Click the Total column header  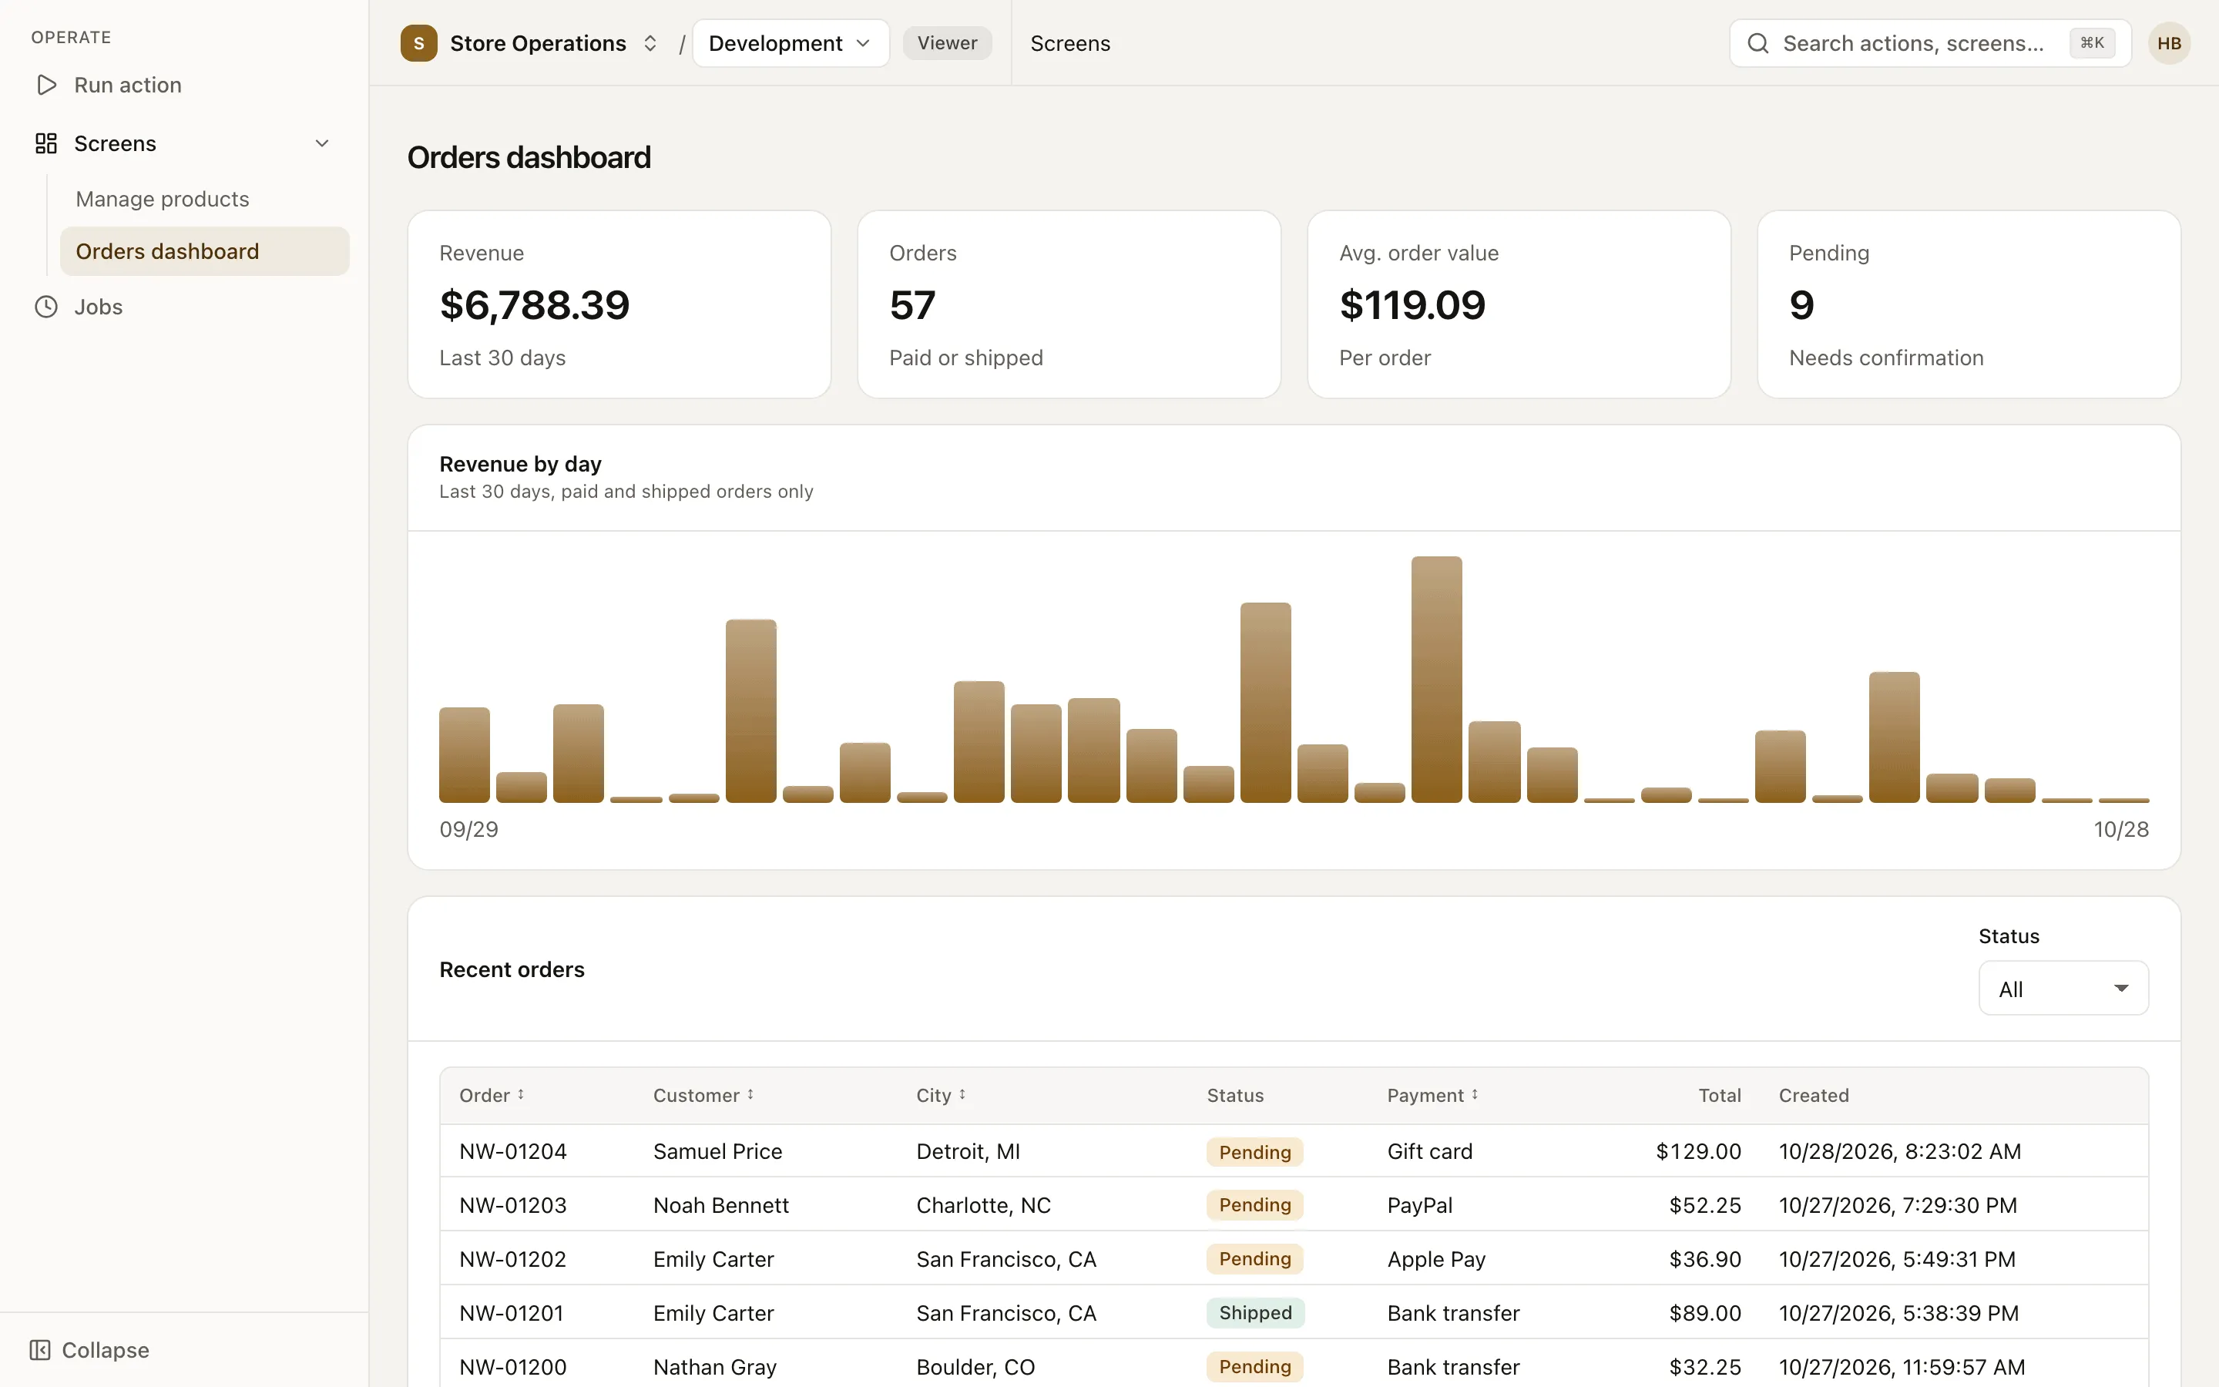pos(1719,1095)
